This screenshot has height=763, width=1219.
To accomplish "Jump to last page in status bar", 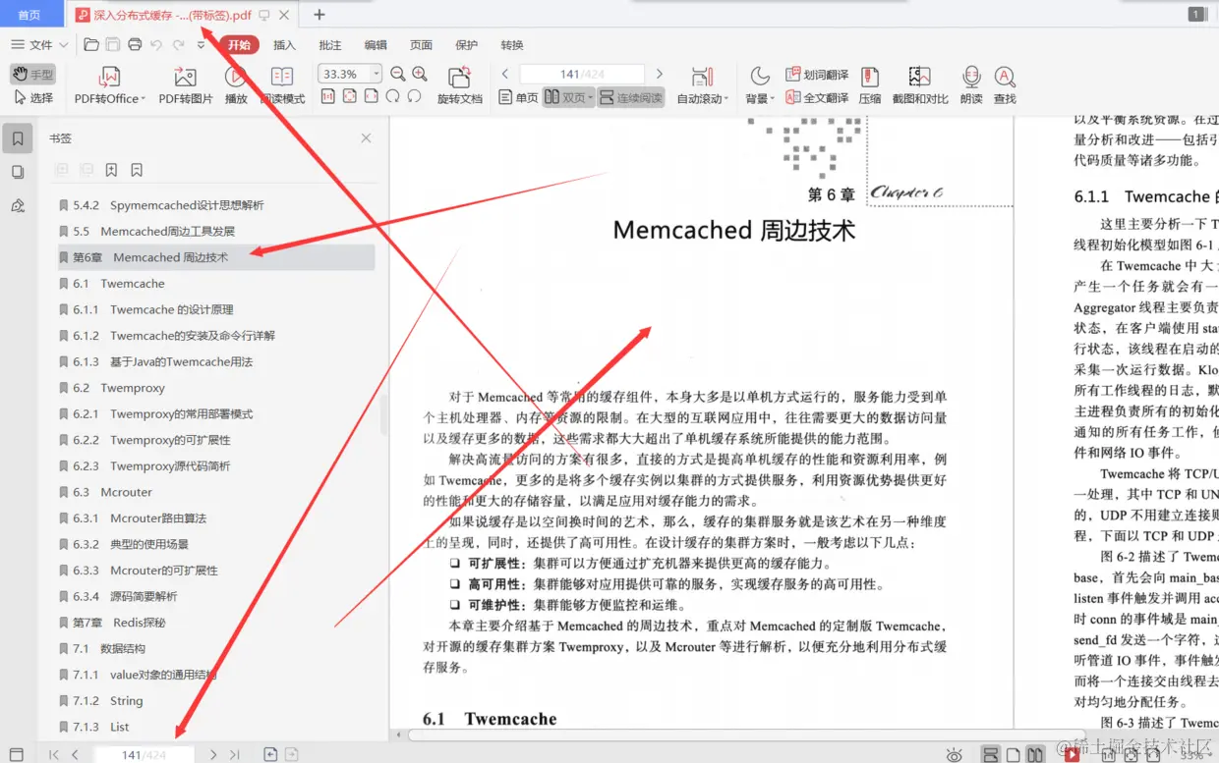I will pyautogui.click(x=234, y=754).
